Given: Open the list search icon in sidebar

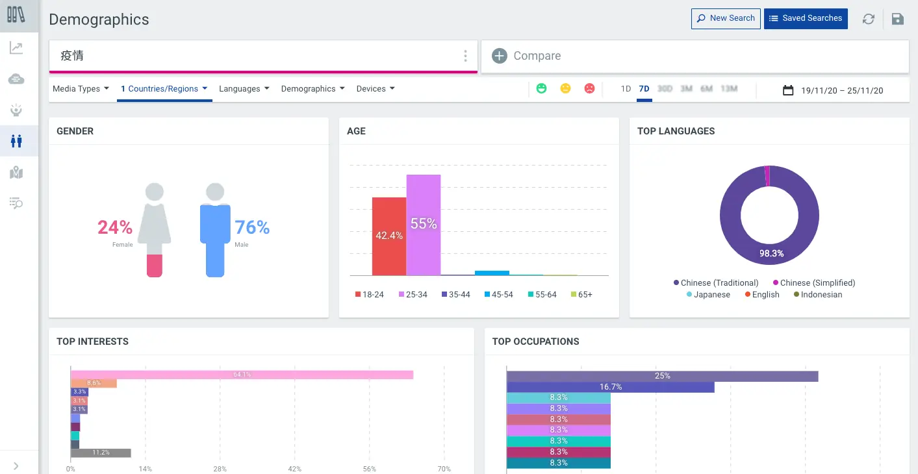Looking at the screenshot, I should 16,204.
